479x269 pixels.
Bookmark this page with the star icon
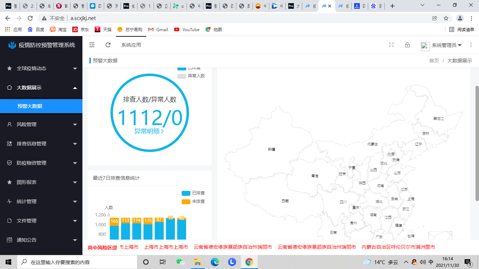[446, 18]
